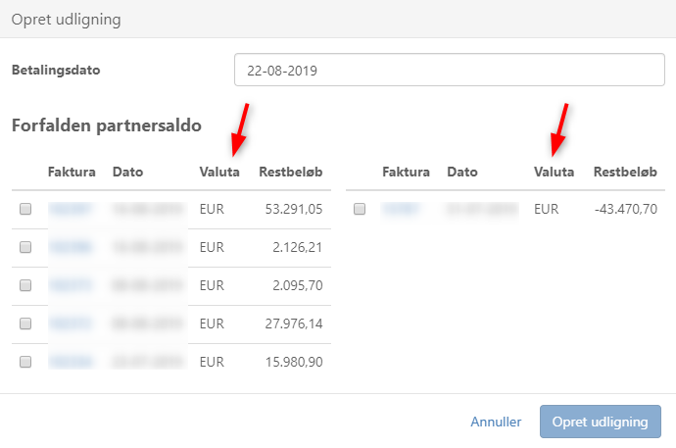Click the right table's Restbeløb column header
676x448 pixels.
[625, 172]
